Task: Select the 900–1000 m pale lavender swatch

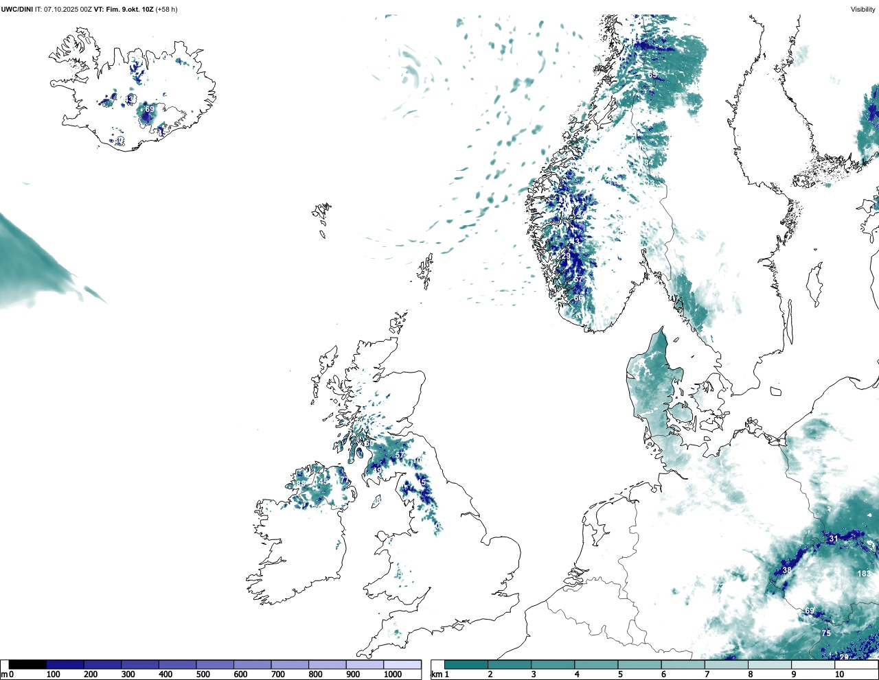Action: (x=365, y=664)
